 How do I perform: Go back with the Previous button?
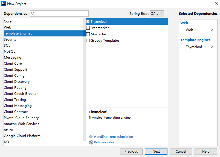click(x=131, y=152)
